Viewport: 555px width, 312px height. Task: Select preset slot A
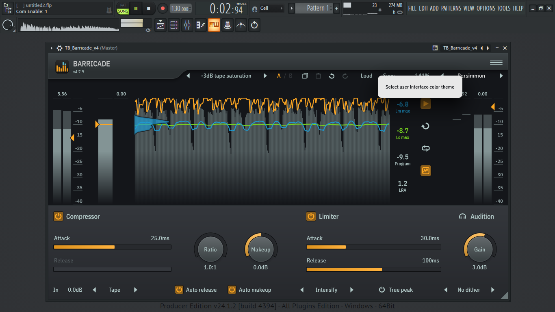pyautogui.click(x=279, y=76)
